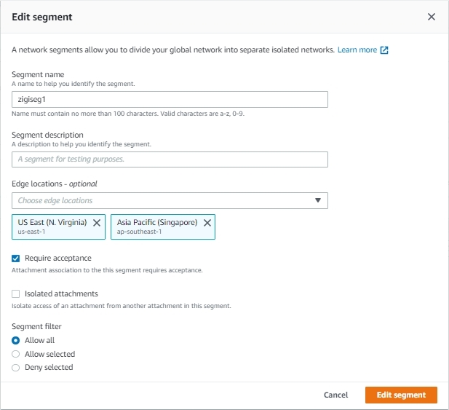449x410 pixels.
Task: Click the external link icon beside Learn more
Action: 384,50
